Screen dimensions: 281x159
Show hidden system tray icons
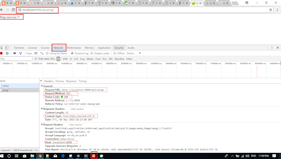tap(232, 156)
